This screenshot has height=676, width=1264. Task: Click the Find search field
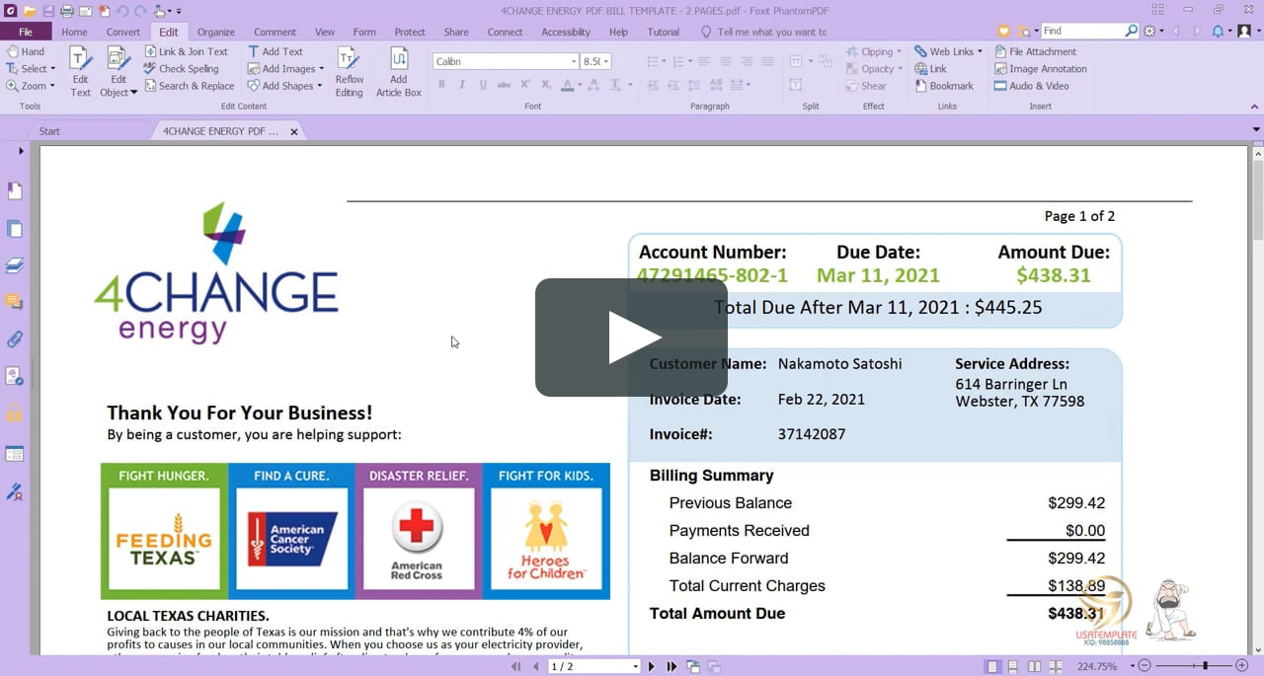(1082, 32)
